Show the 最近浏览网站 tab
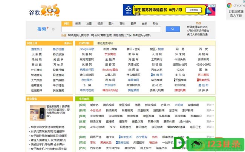Viewport: 245px width, 152px height. (105, 43)
